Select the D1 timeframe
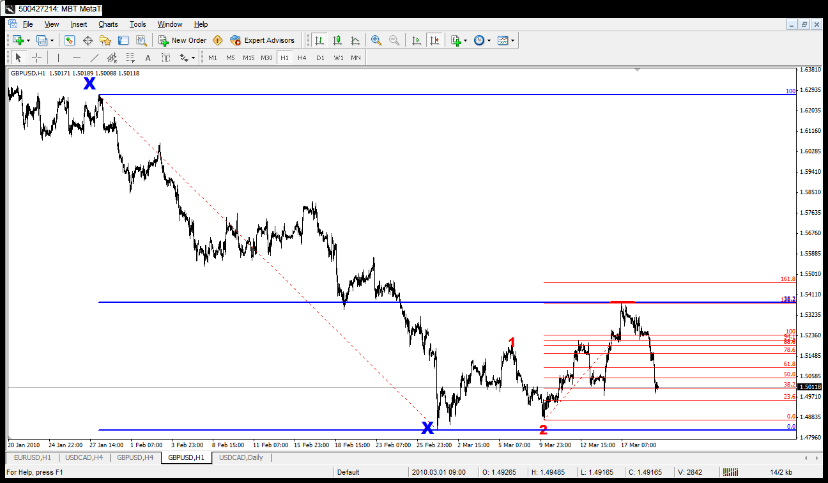Viewport: 828px width, 483px height. [320, 57]
